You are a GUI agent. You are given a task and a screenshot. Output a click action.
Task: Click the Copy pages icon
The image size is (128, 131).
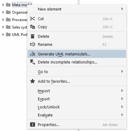33,27
